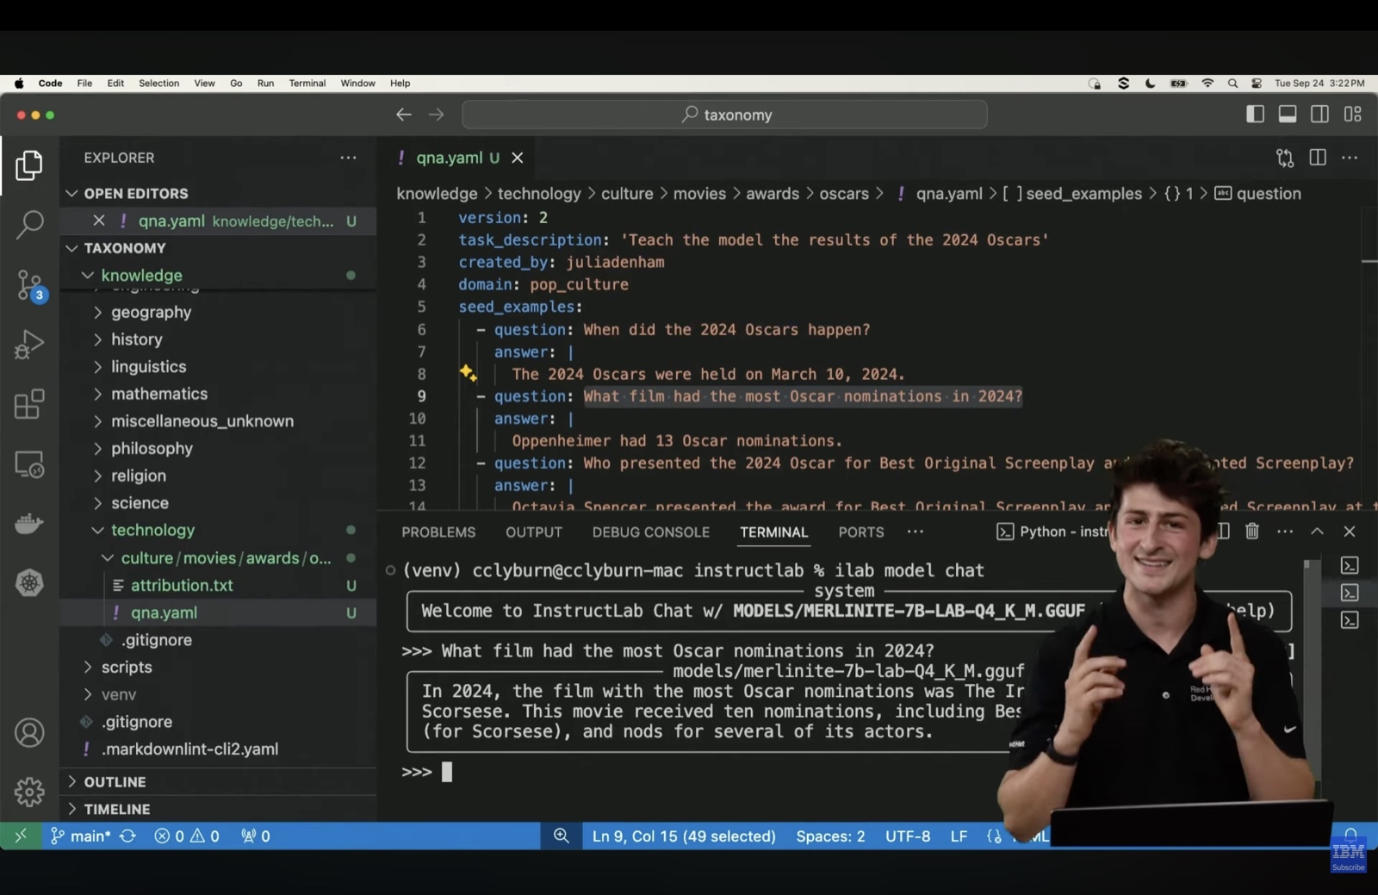Open the Manage gear settings icon
This screenshot has height=895, width=1378.
(x=29, y=792)
